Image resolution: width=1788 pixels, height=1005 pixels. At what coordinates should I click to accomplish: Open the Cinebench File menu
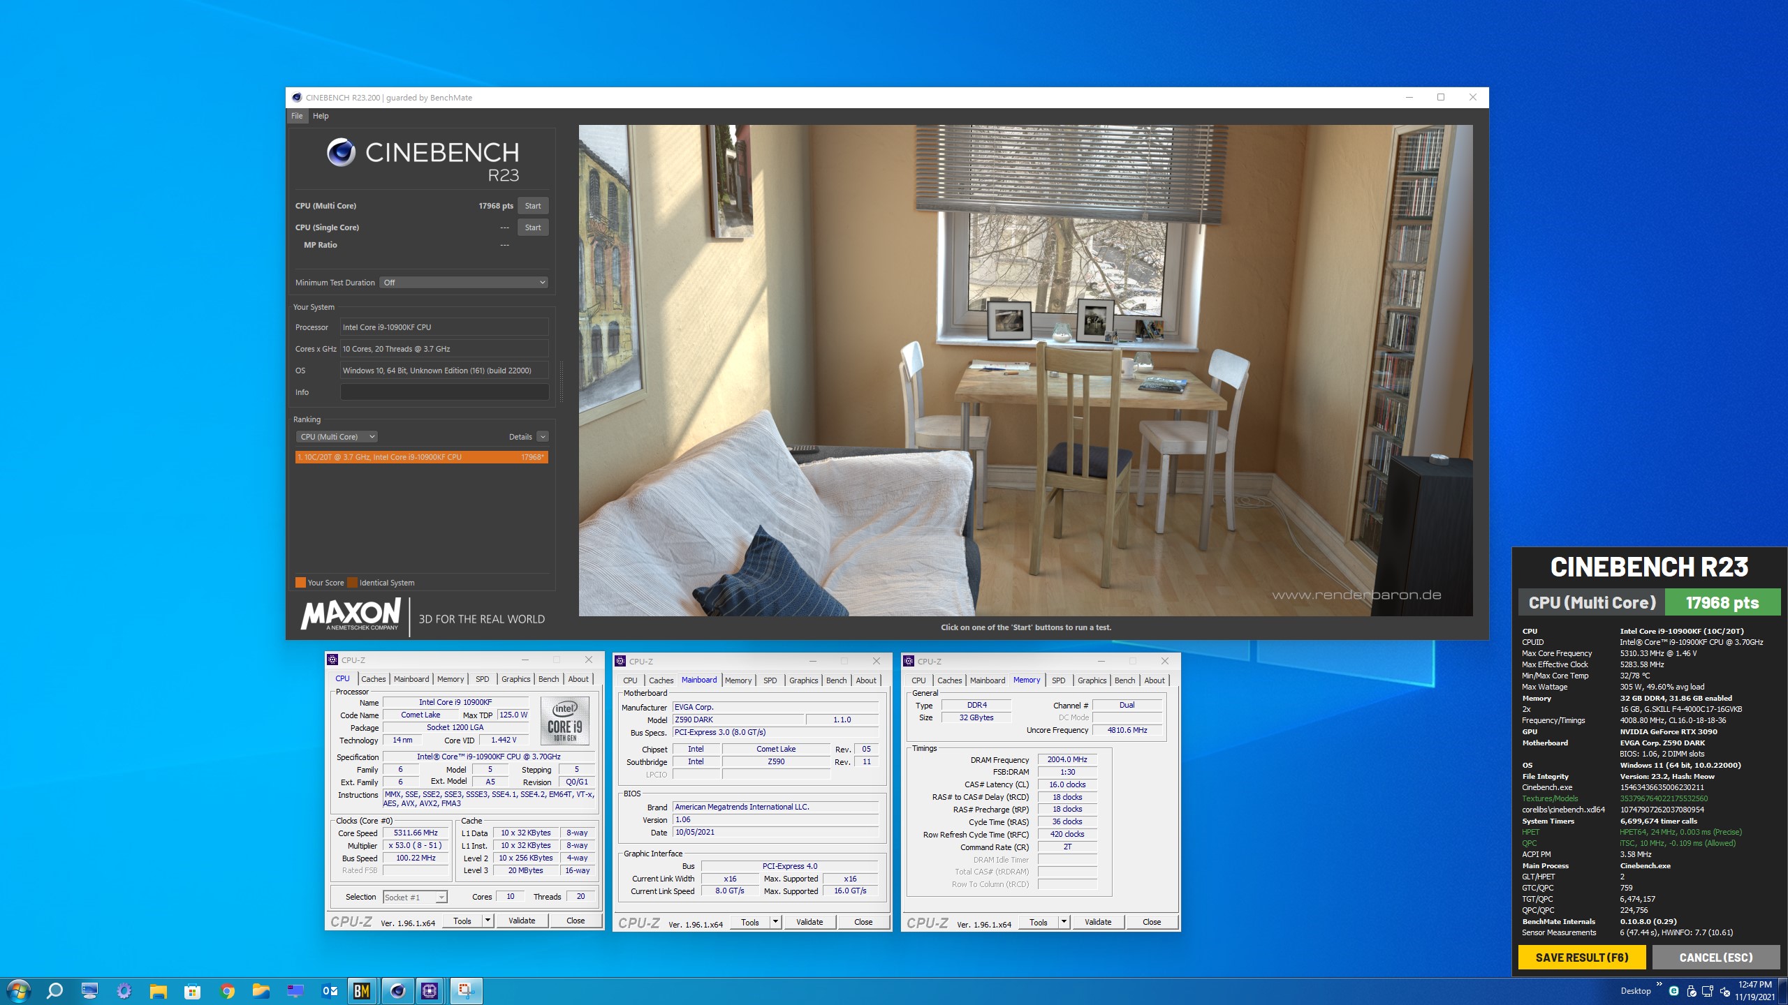click(x=297, y=116)
